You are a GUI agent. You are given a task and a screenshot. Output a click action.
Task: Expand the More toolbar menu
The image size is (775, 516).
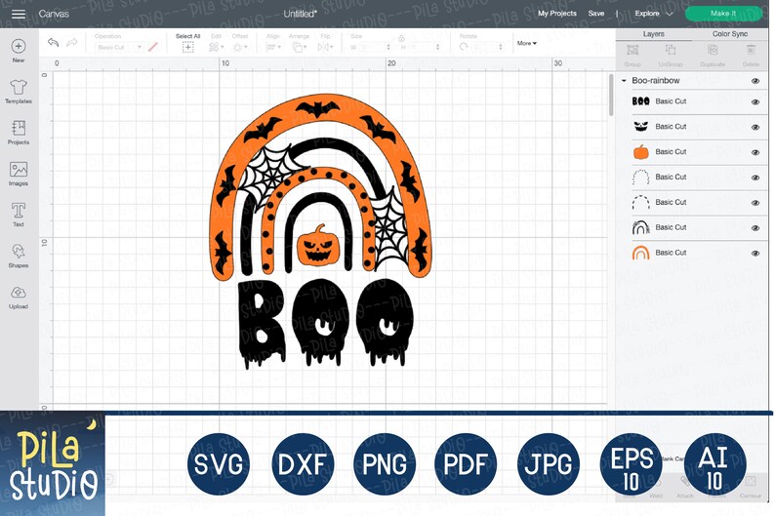tap(527, 44)
